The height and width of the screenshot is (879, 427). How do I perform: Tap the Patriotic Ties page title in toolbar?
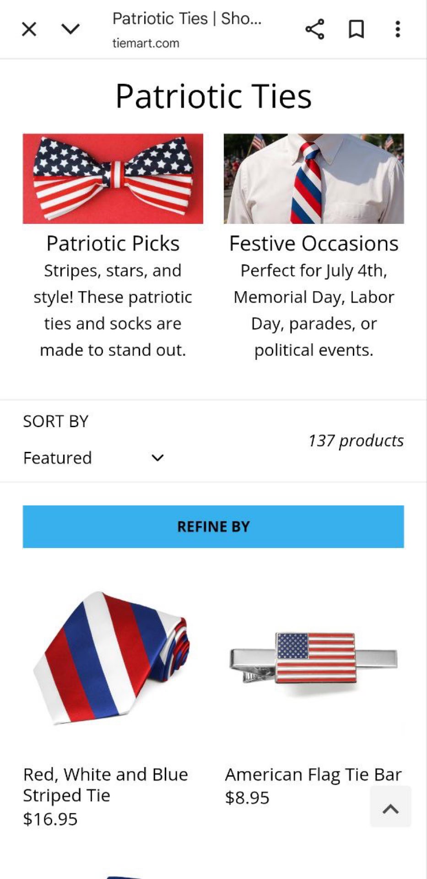tap(187, 19)
